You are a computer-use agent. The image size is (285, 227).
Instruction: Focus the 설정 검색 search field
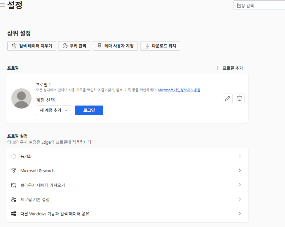click(x=260, y=6)
